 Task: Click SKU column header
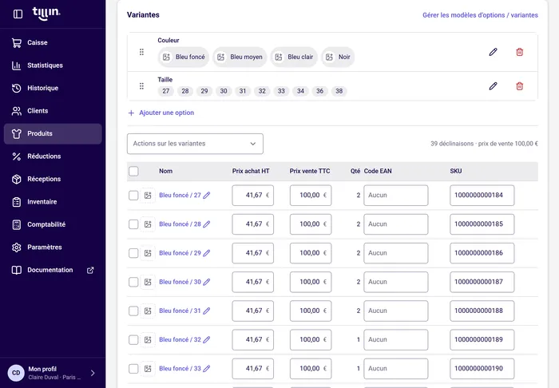[x=456, y=172]
